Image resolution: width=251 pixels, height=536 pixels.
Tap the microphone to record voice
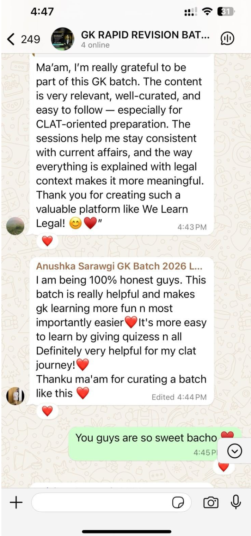click(235, 502)
